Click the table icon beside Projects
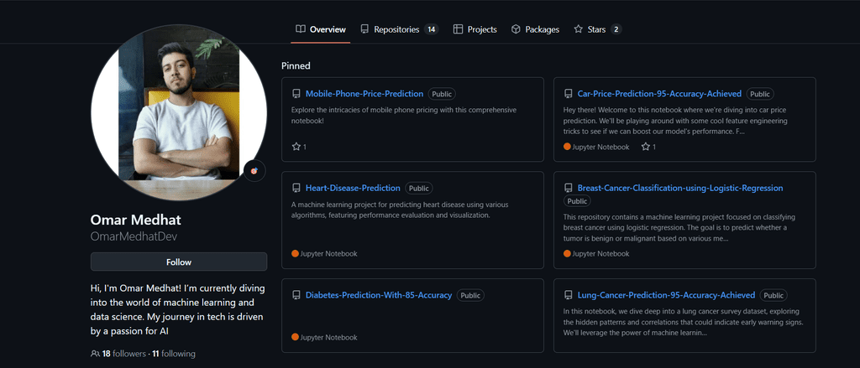The width and height of the screenshot is (860, 368). point(458,29)
